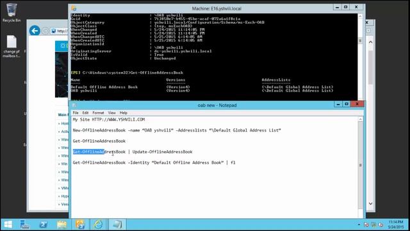This screenshot has width=410, height=231.
Task: Click the 'OAB yshvili' row in shell output
Action: (202, 90)
